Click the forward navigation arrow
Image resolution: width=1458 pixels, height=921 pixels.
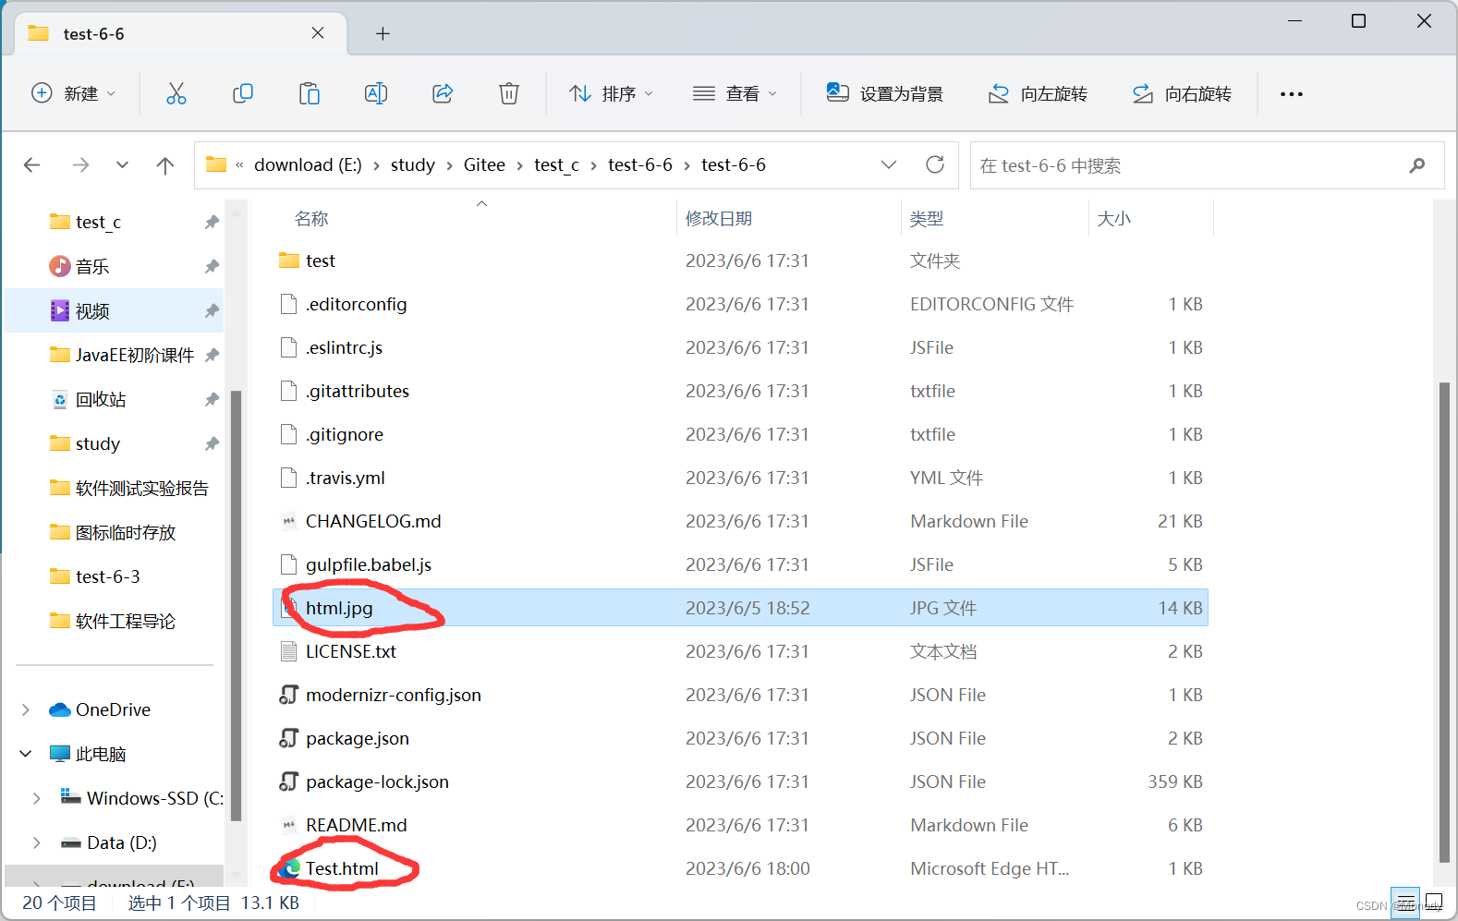pyautogui.click(x=81, y=165)
